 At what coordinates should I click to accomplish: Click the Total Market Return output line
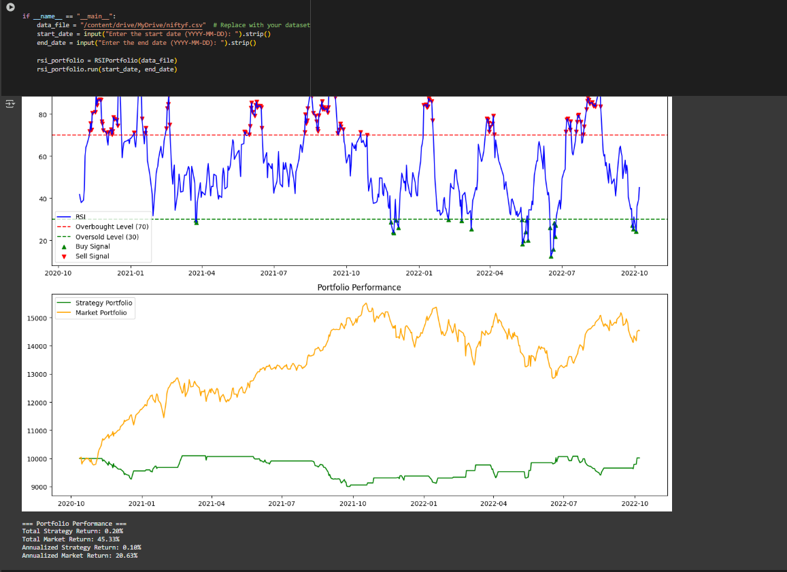pyautogui.click(x=70, y=539)
